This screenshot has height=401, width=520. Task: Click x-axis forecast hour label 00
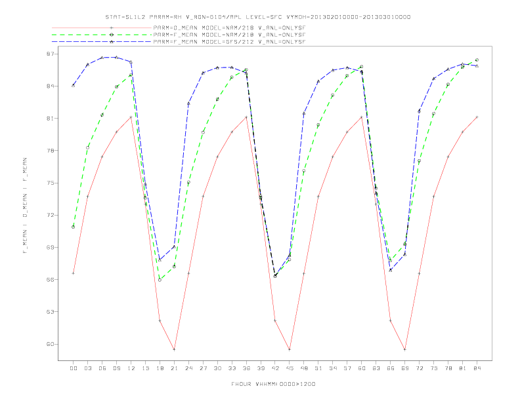(x=74, y=368)
